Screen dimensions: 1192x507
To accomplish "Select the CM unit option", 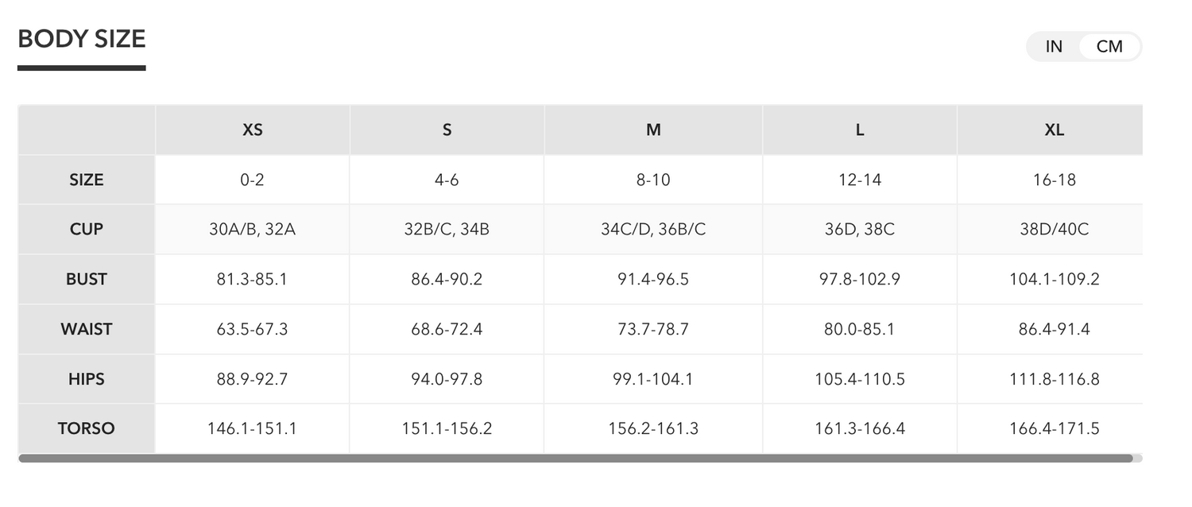I will tap(1109, 47).
